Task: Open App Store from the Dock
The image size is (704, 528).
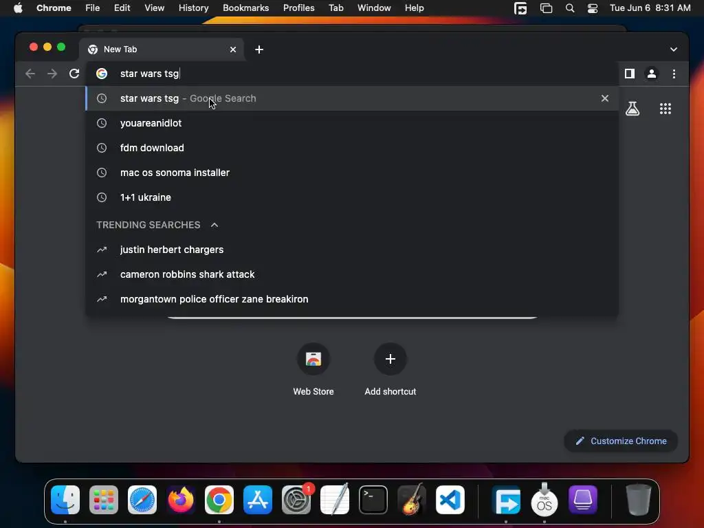Action: (x=258, y=500)
